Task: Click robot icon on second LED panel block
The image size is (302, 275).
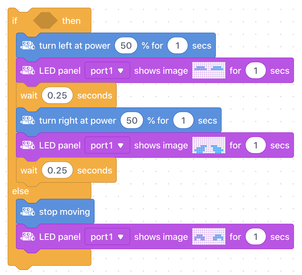Action: (28, 145)
